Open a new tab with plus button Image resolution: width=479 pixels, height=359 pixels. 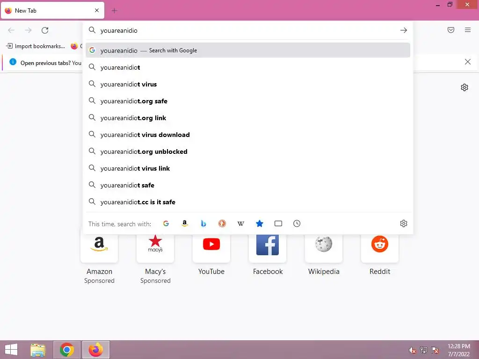coord(114,11)
